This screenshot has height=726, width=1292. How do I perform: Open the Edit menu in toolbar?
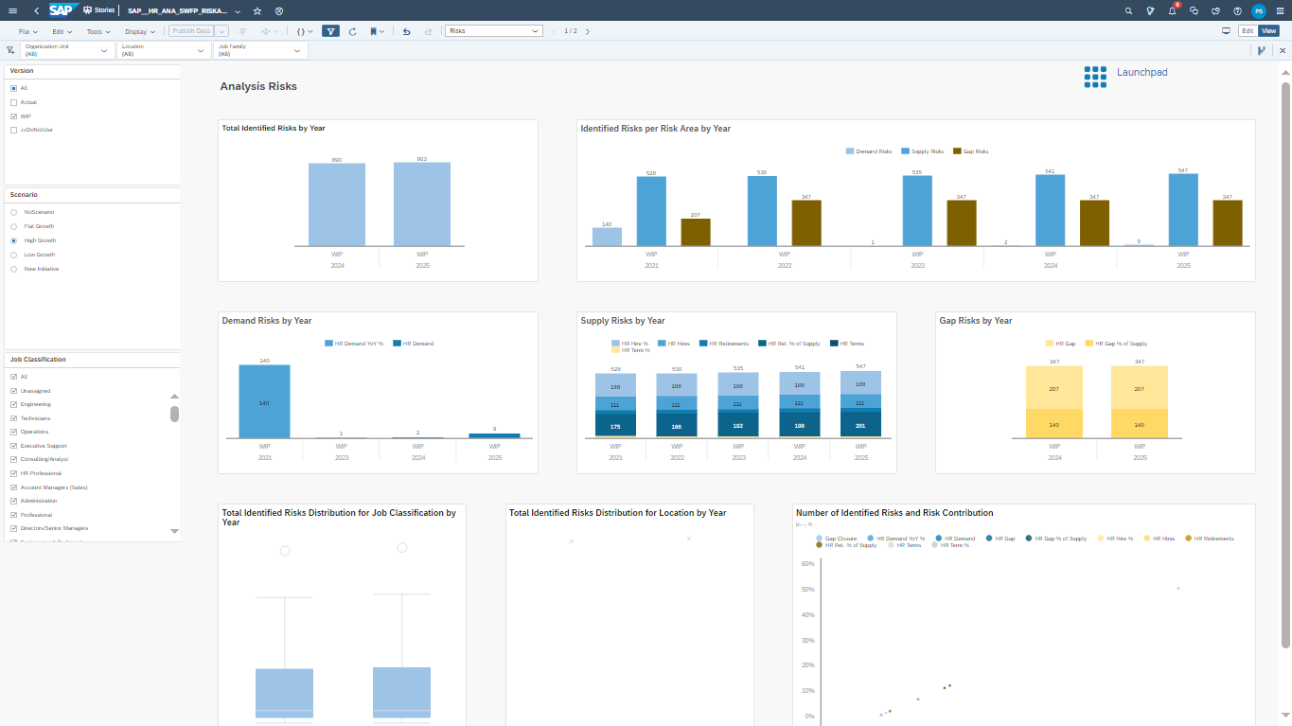pos(62,31)
